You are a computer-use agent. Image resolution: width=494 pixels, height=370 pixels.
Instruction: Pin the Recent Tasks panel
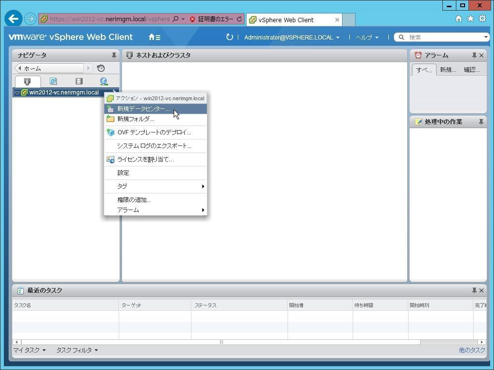474,291
